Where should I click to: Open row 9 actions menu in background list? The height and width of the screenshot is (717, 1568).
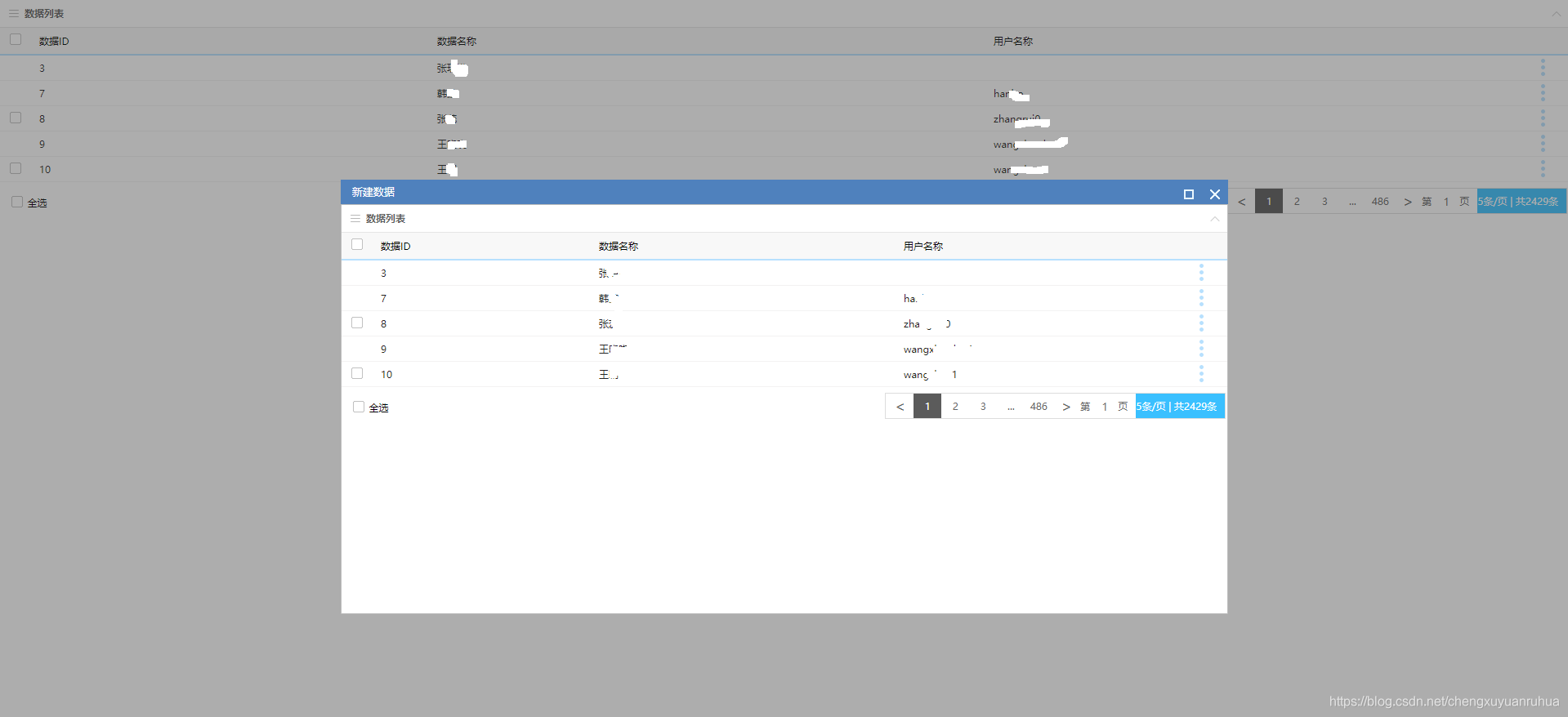(x=1543, y=144)
